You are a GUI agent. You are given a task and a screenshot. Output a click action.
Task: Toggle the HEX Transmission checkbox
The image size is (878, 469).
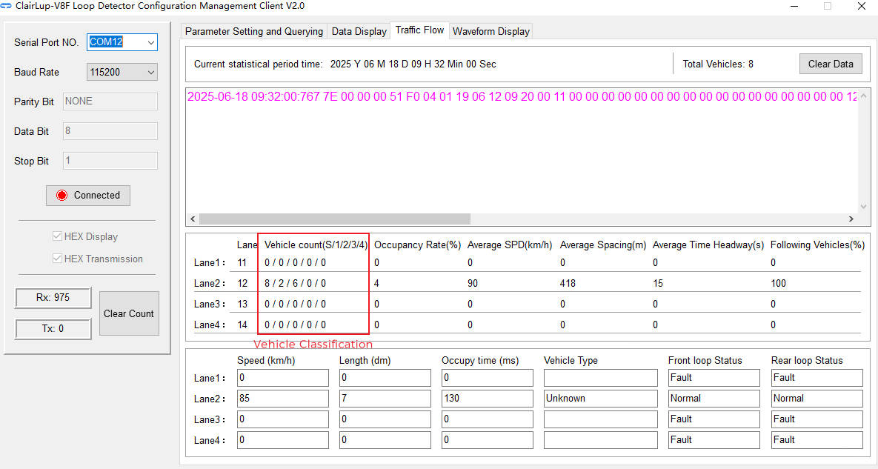point(56,259)
